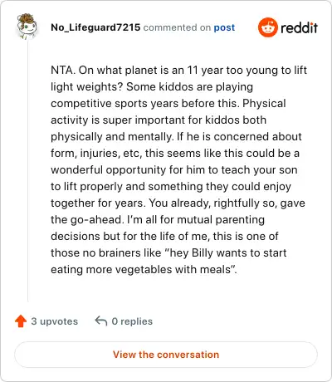Click the line "the go-ahead. I'm all for mutual parenting"
This screenshot has width=332, height=382.
point(158,220)
